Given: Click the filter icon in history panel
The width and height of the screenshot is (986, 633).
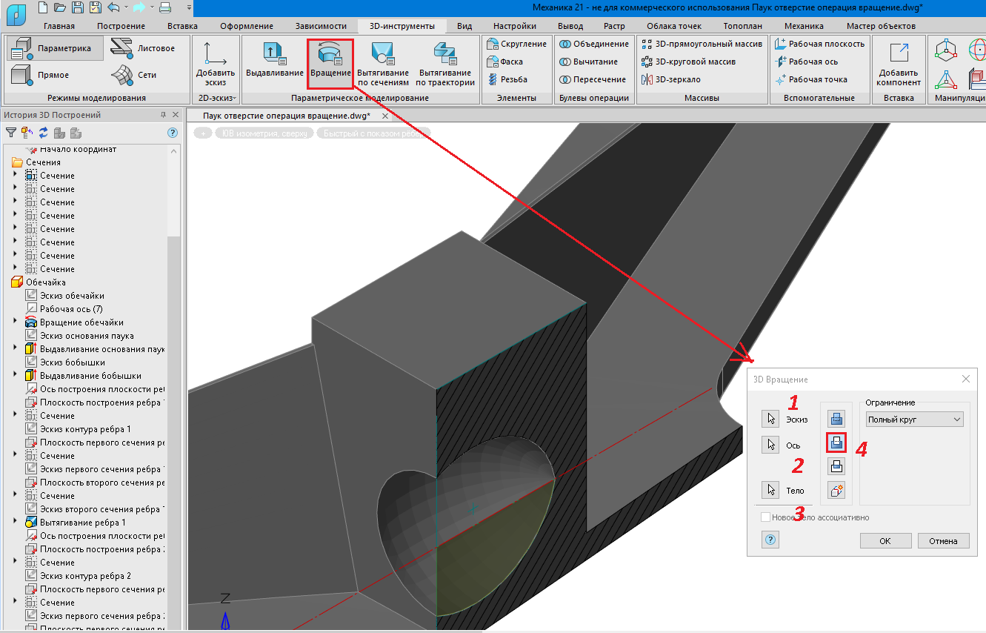Looking at the screenshot, I should [11, 133].
